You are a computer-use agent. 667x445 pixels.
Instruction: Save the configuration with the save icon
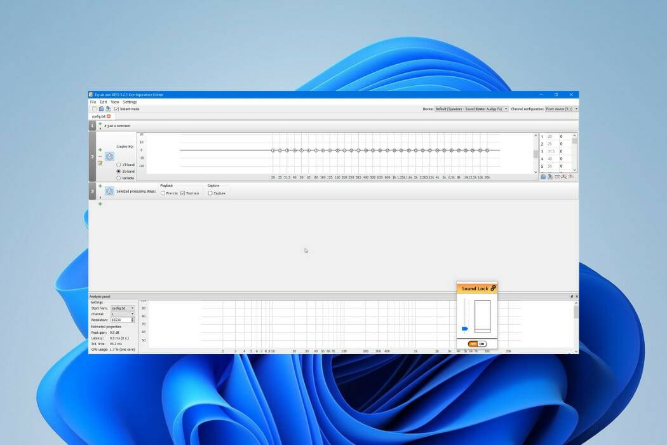click(x=108, y=109)
